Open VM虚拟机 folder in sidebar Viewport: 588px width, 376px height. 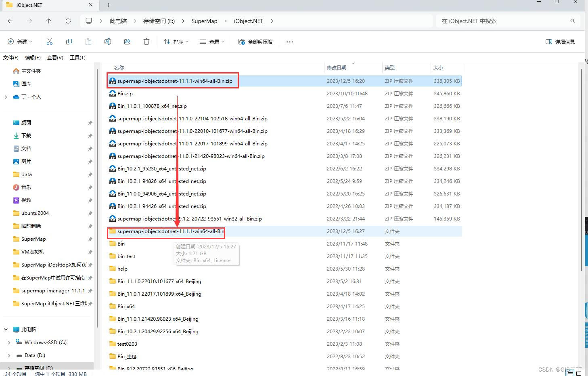tap(32, 252)
